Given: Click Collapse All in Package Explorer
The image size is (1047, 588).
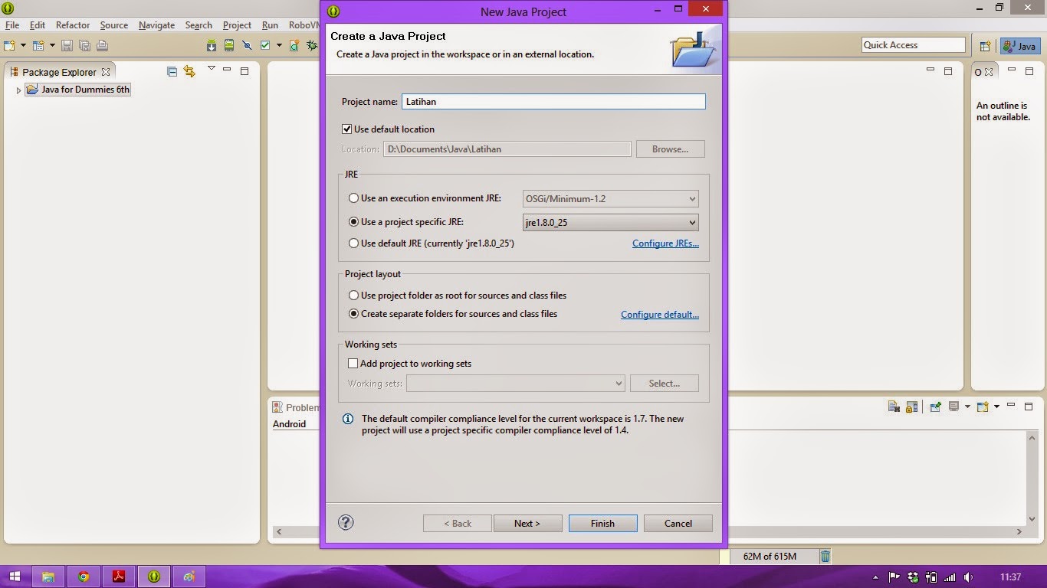Looking at the screenshot, I should tap(172, 71).
